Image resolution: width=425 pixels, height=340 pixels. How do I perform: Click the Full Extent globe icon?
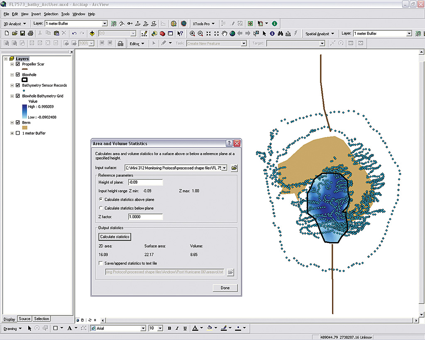[x=232, y=34]
